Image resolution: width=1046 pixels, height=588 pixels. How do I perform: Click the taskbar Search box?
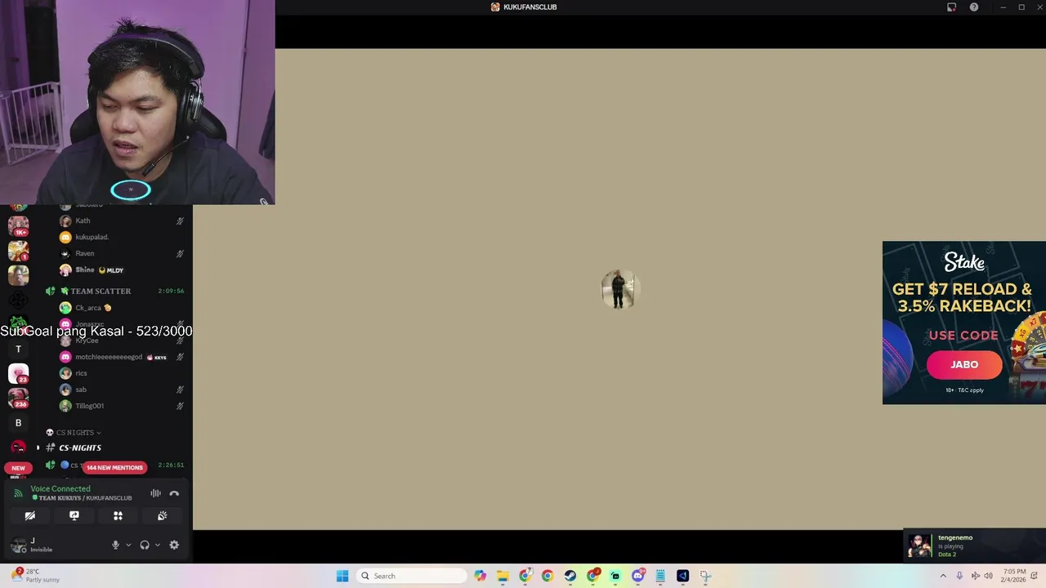tap(412, 576)
